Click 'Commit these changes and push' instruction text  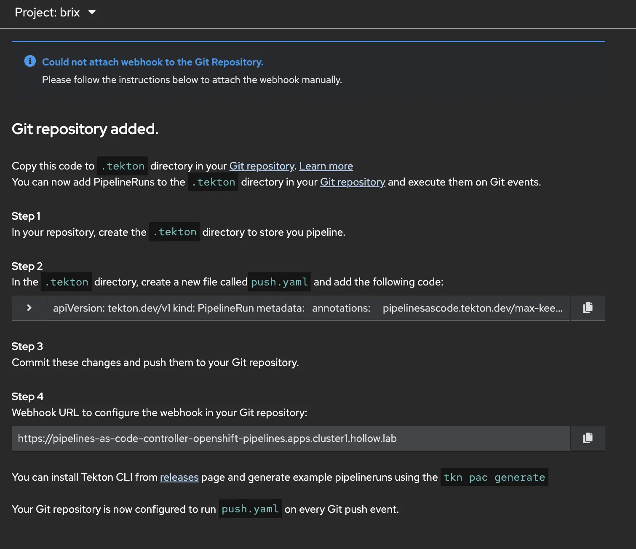coord(155,363)
